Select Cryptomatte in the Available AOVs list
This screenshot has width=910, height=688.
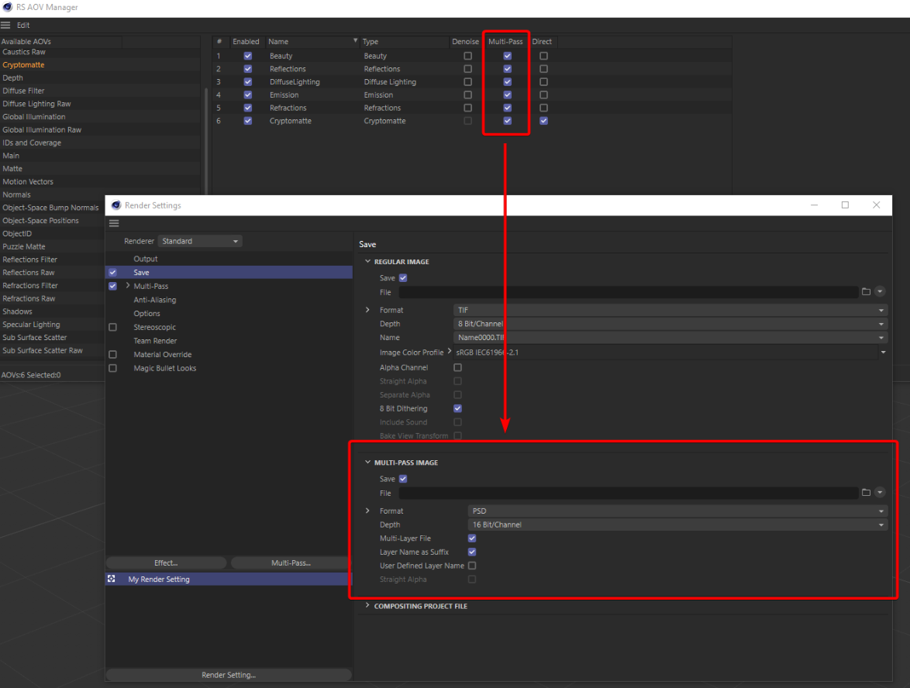[23, 64]
